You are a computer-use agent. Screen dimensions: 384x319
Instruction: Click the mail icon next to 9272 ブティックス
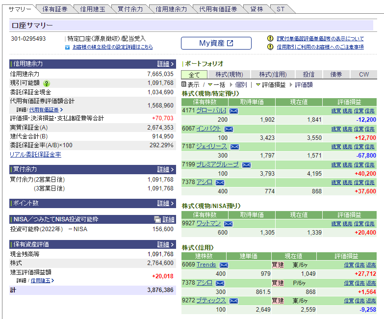click(x=233, y=301)
